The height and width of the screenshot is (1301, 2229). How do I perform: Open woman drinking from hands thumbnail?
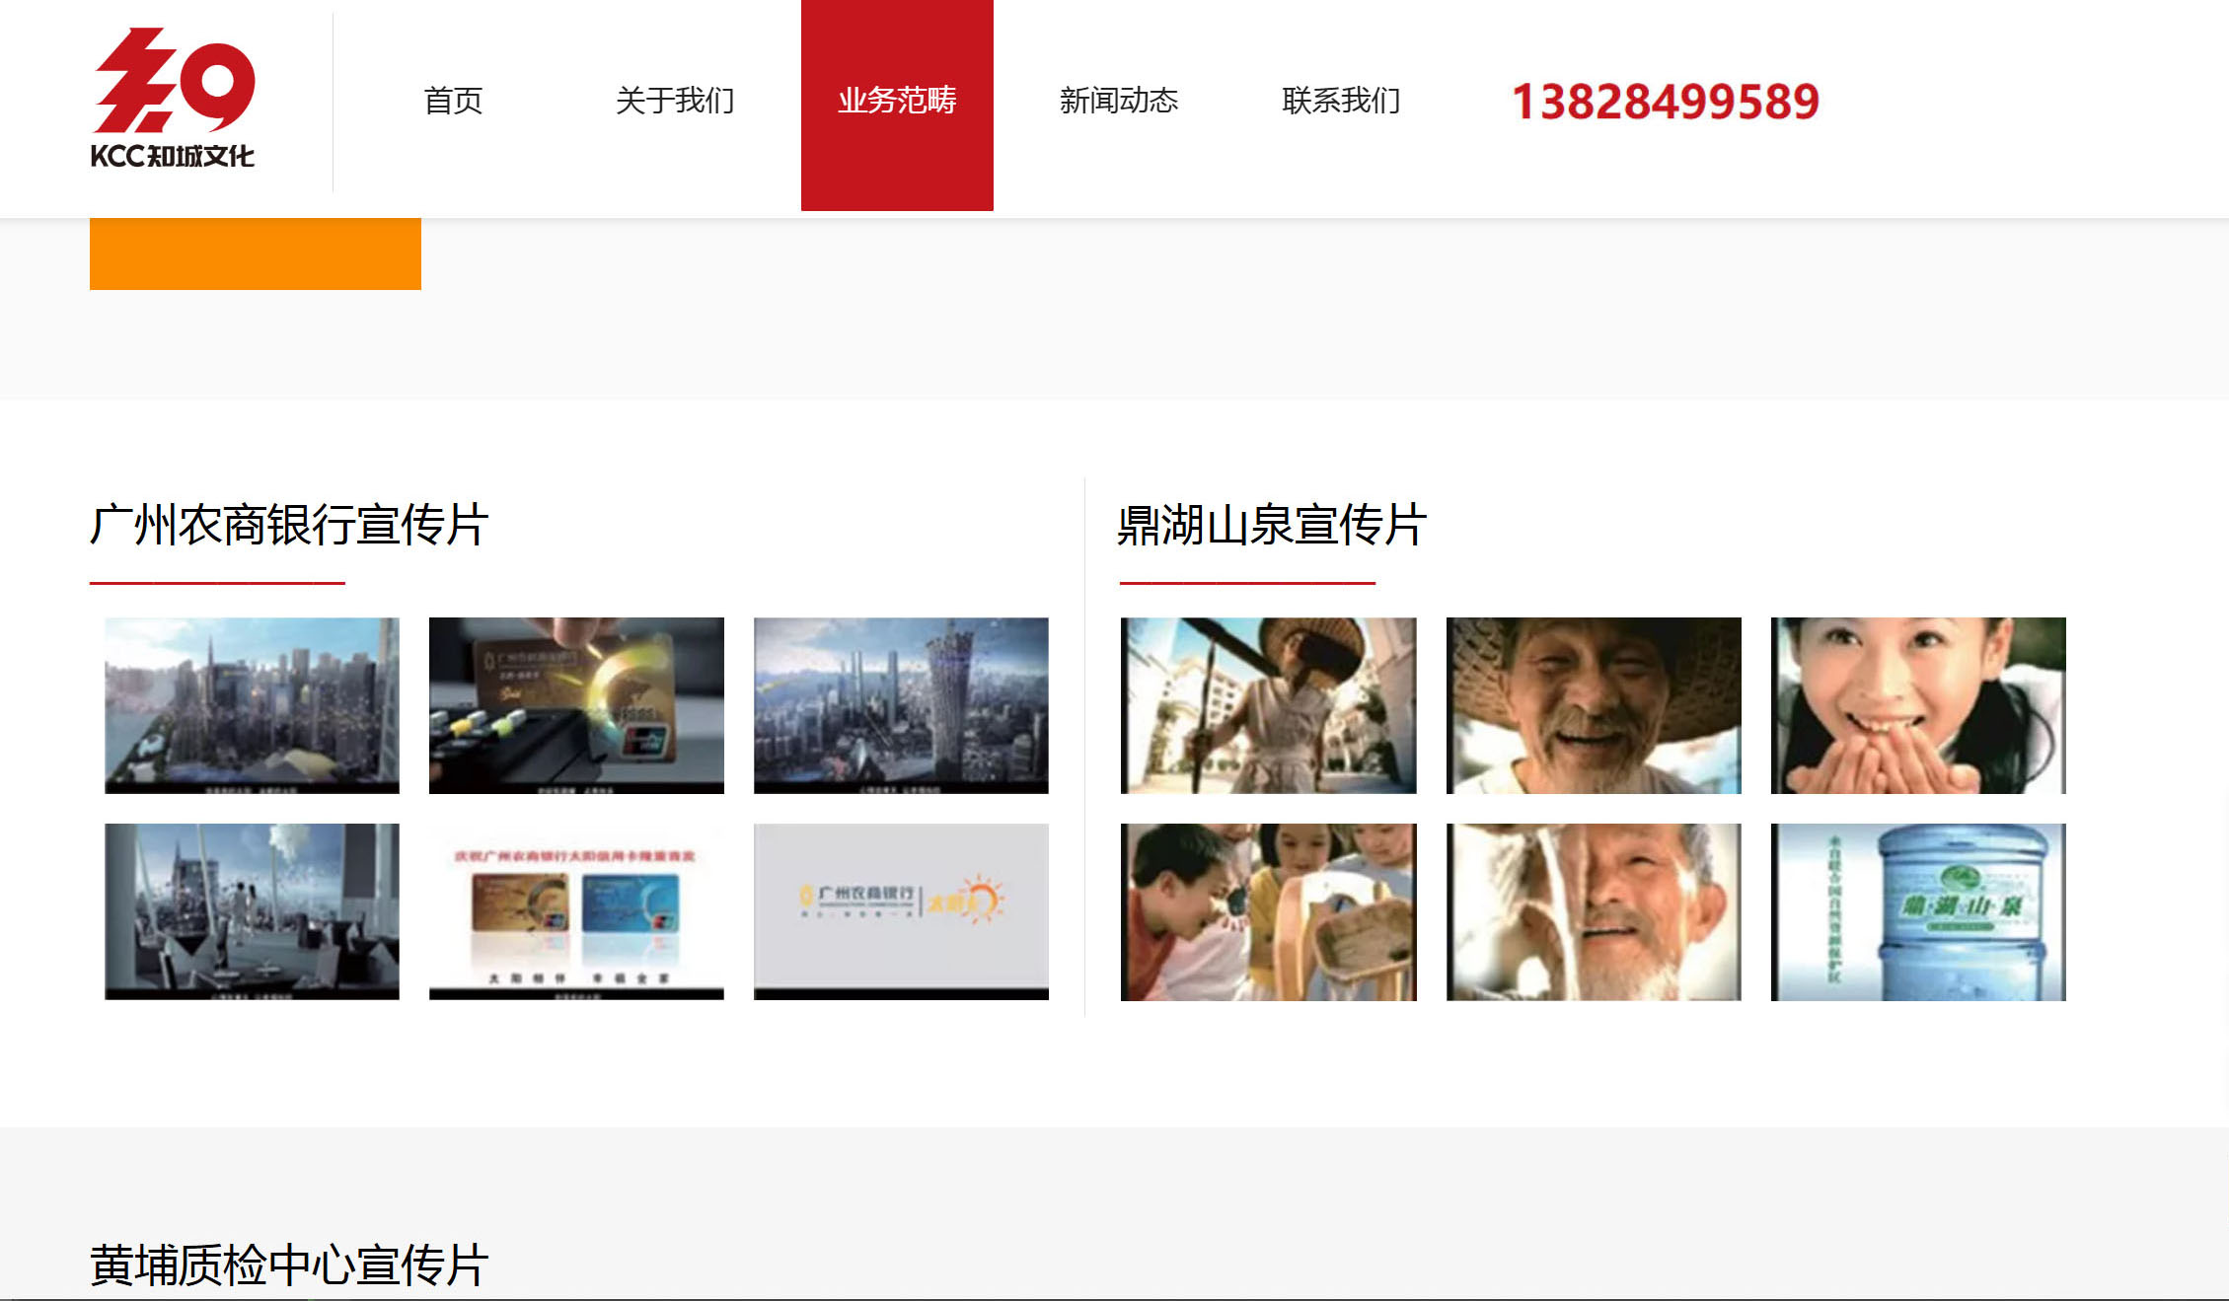pos(1918,705)
